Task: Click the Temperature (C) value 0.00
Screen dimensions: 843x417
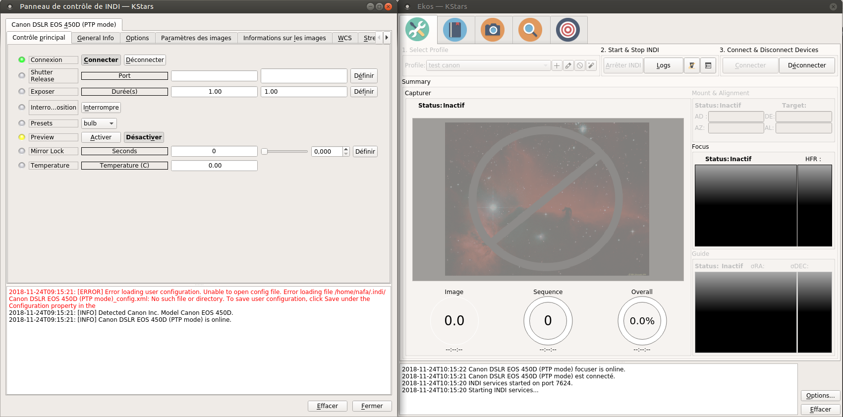Action: [x=214, y=166]
